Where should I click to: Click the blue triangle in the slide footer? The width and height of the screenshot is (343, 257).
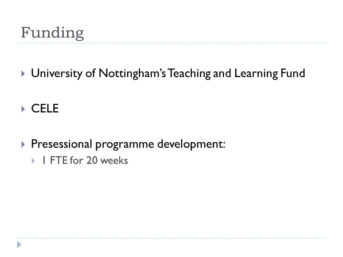pos(19,245)
